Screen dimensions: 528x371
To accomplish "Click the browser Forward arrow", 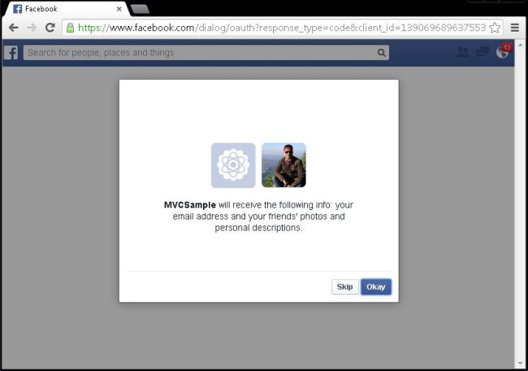I will tap(32, 28).
